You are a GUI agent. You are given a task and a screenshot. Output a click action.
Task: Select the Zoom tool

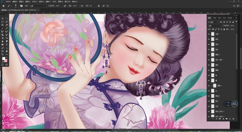pyautogui.click(x=2, y=54)
